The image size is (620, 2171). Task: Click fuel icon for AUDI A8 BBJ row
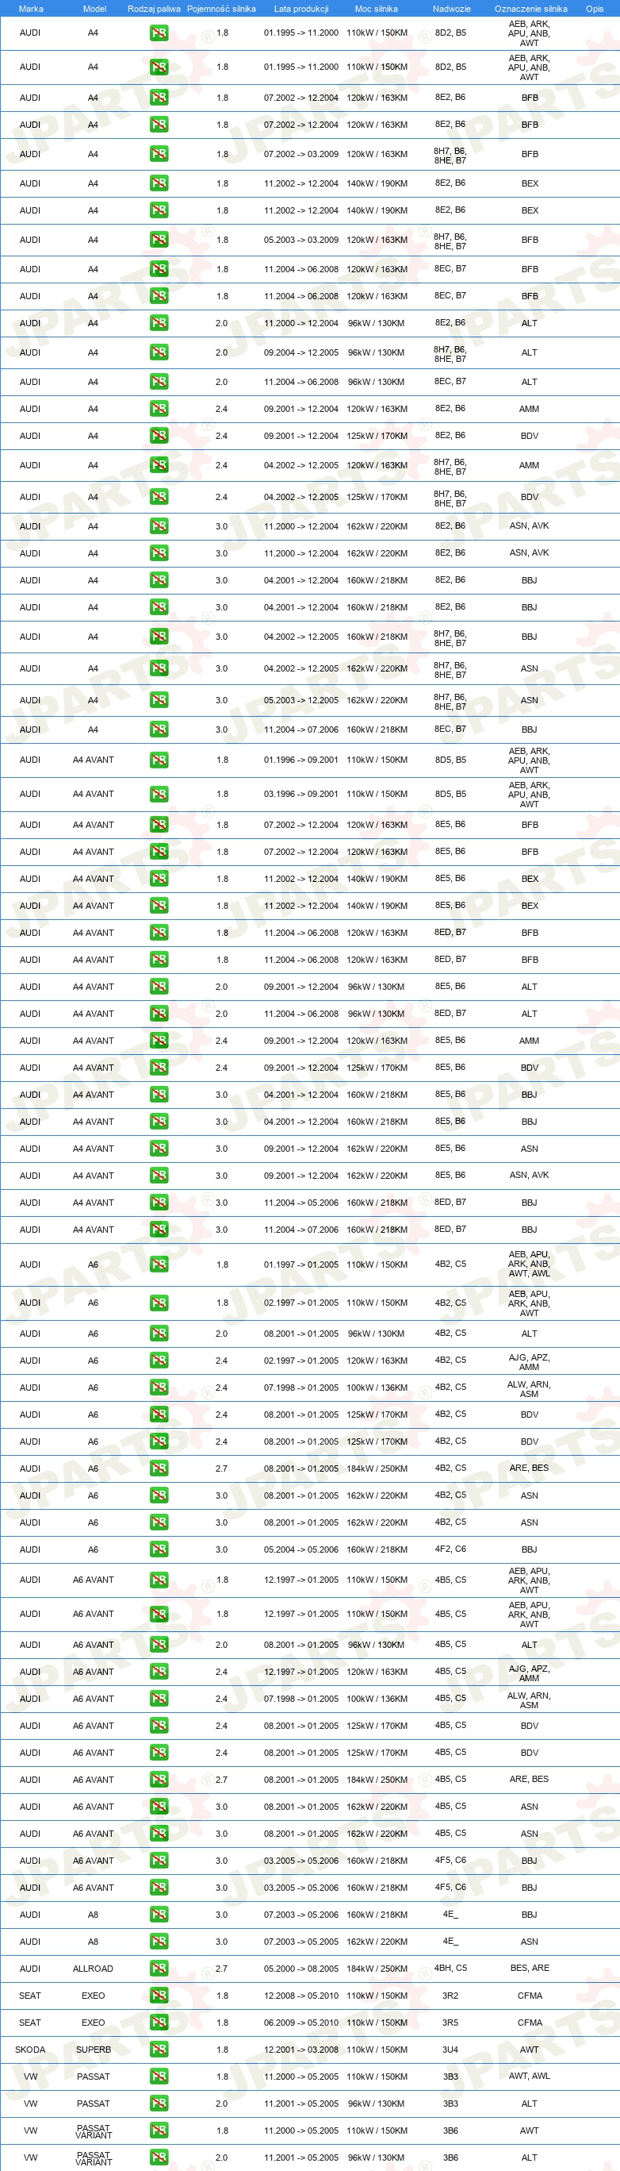click(159, 1914)
